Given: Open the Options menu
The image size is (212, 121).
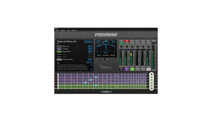Looking at the screenshot, I should (x=63, y=30).
